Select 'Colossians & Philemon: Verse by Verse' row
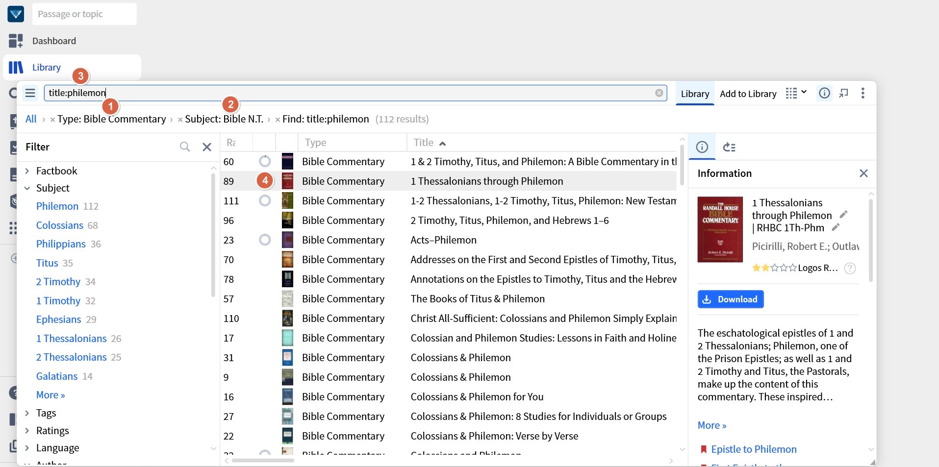The height and width of the screenshot is (467, 939). click(449, 436)
